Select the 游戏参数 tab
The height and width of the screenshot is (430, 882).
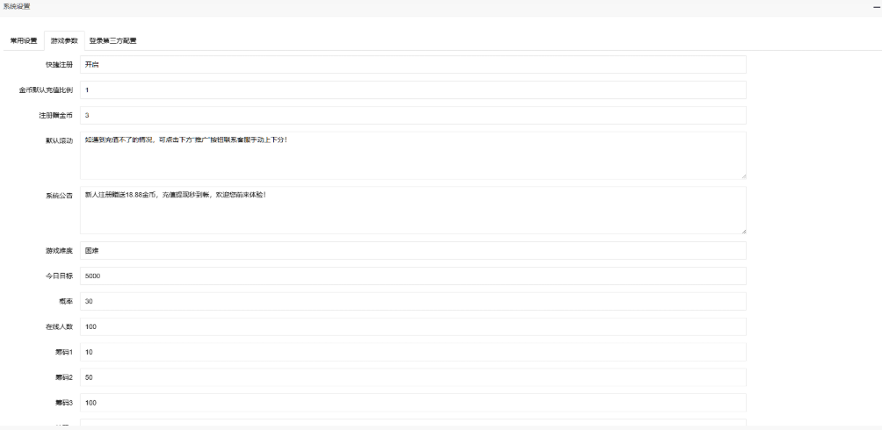pyautogui.click(x=64, y=41)
